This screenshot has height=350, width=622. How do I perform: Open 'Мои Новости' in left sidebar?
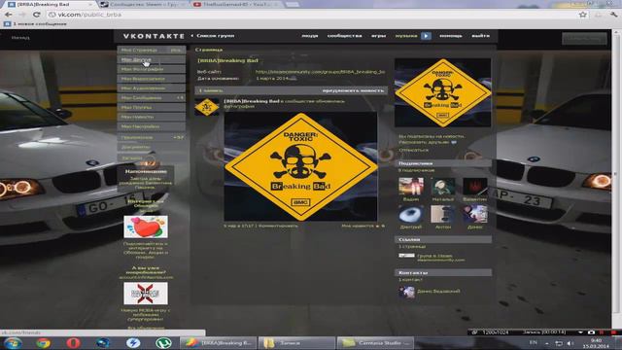pos(137,117)
